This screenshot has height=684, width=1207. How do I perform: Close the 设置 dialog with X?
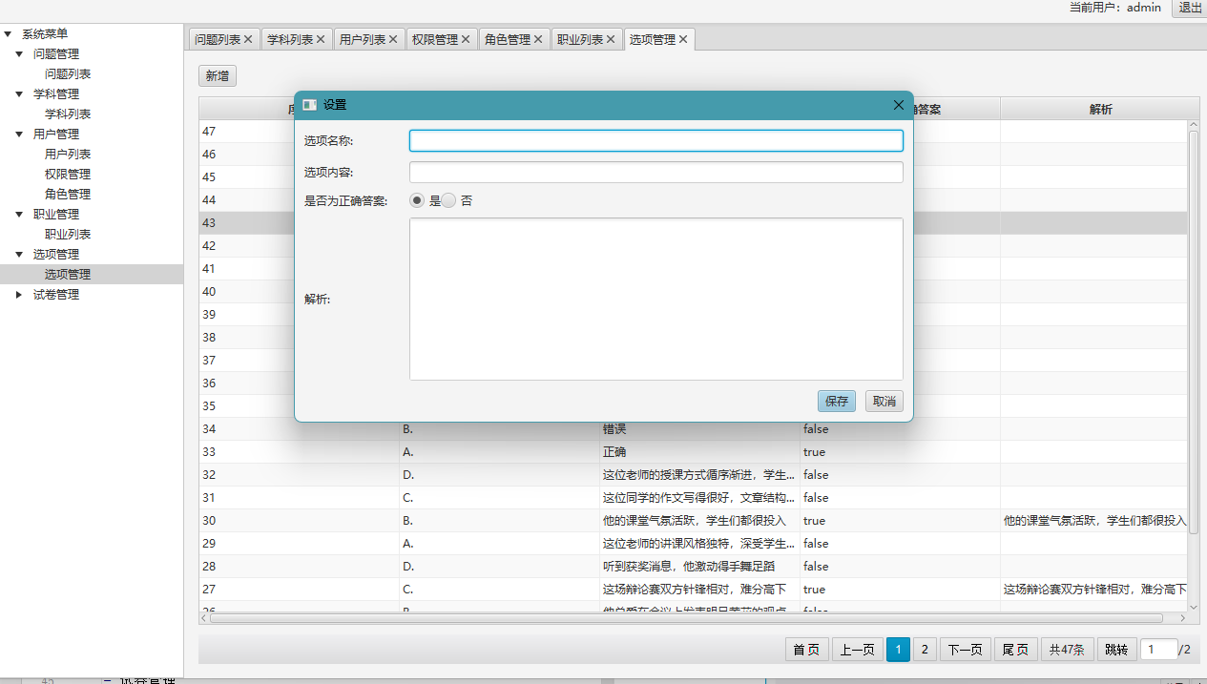point(898,105)
